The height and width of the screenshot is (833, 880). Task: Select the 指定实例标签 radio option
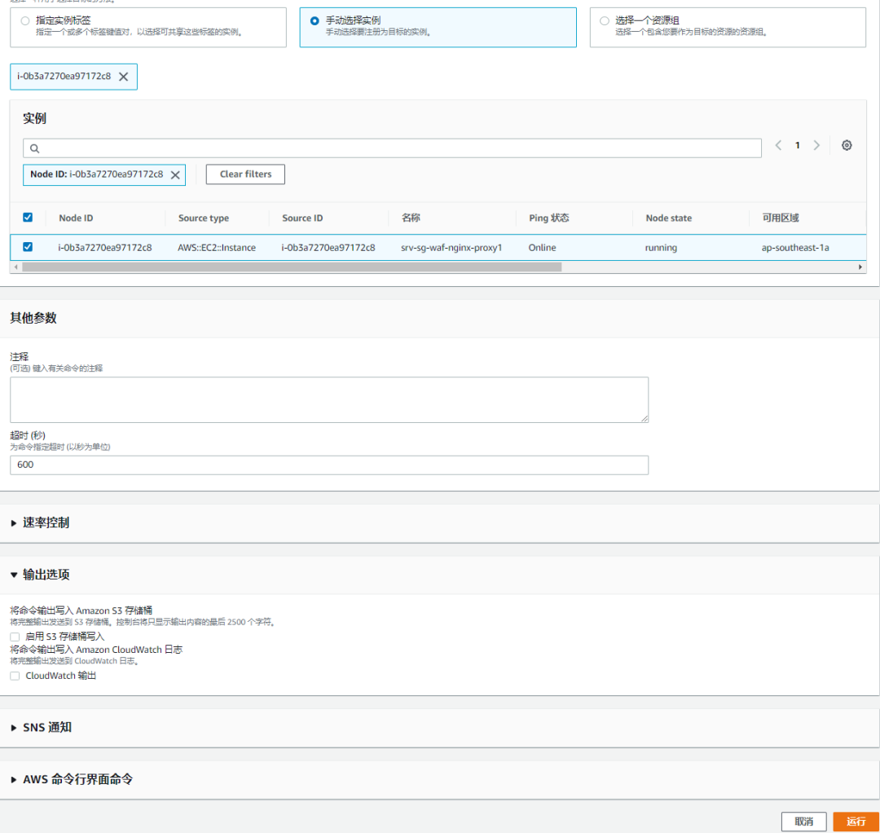pos(24,20)
